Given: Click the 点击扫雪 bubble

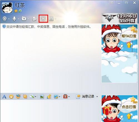Looking at the screenshot, I should pos(129,107).
